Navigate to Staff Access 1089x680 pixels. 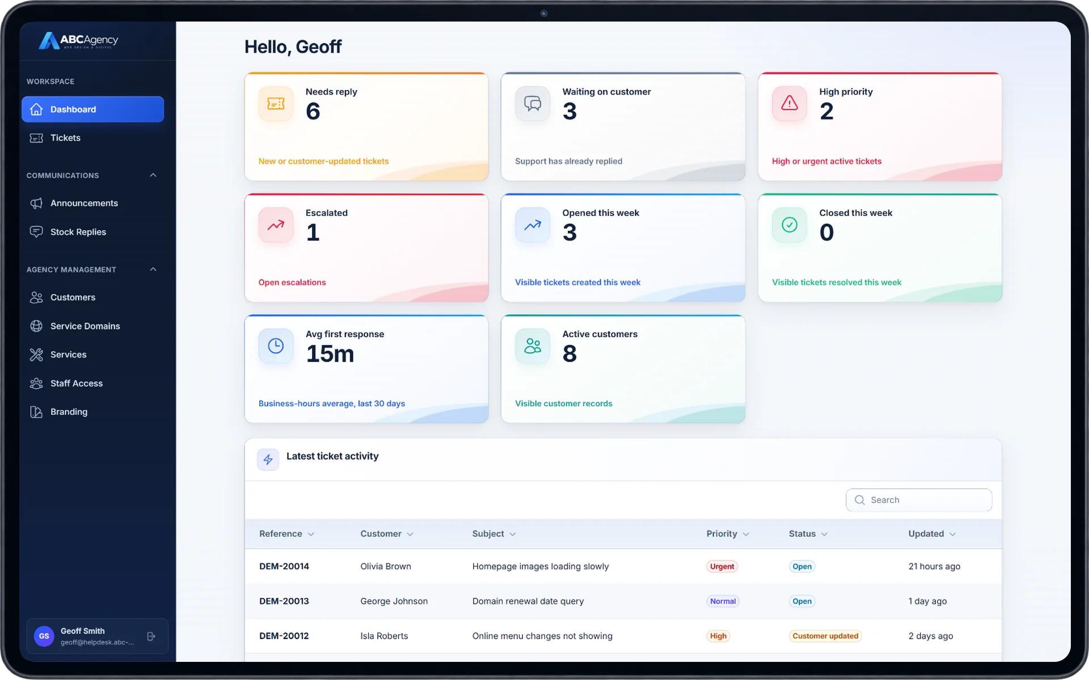tap(92, 384)
